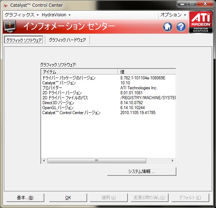Click the Catalyst title bar app icon

coord(6,5)
